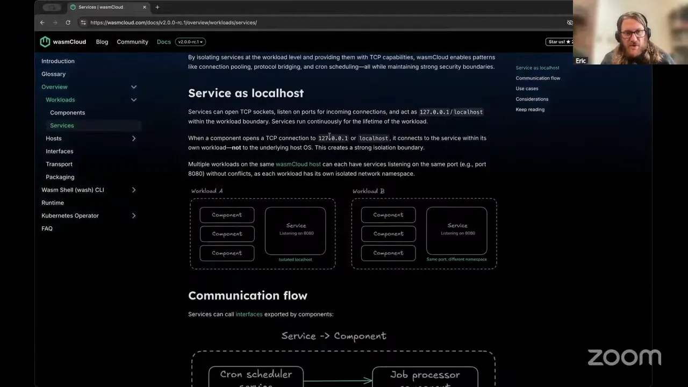
Task: Expand the Hosts section chevron
Action: [134, 139]
